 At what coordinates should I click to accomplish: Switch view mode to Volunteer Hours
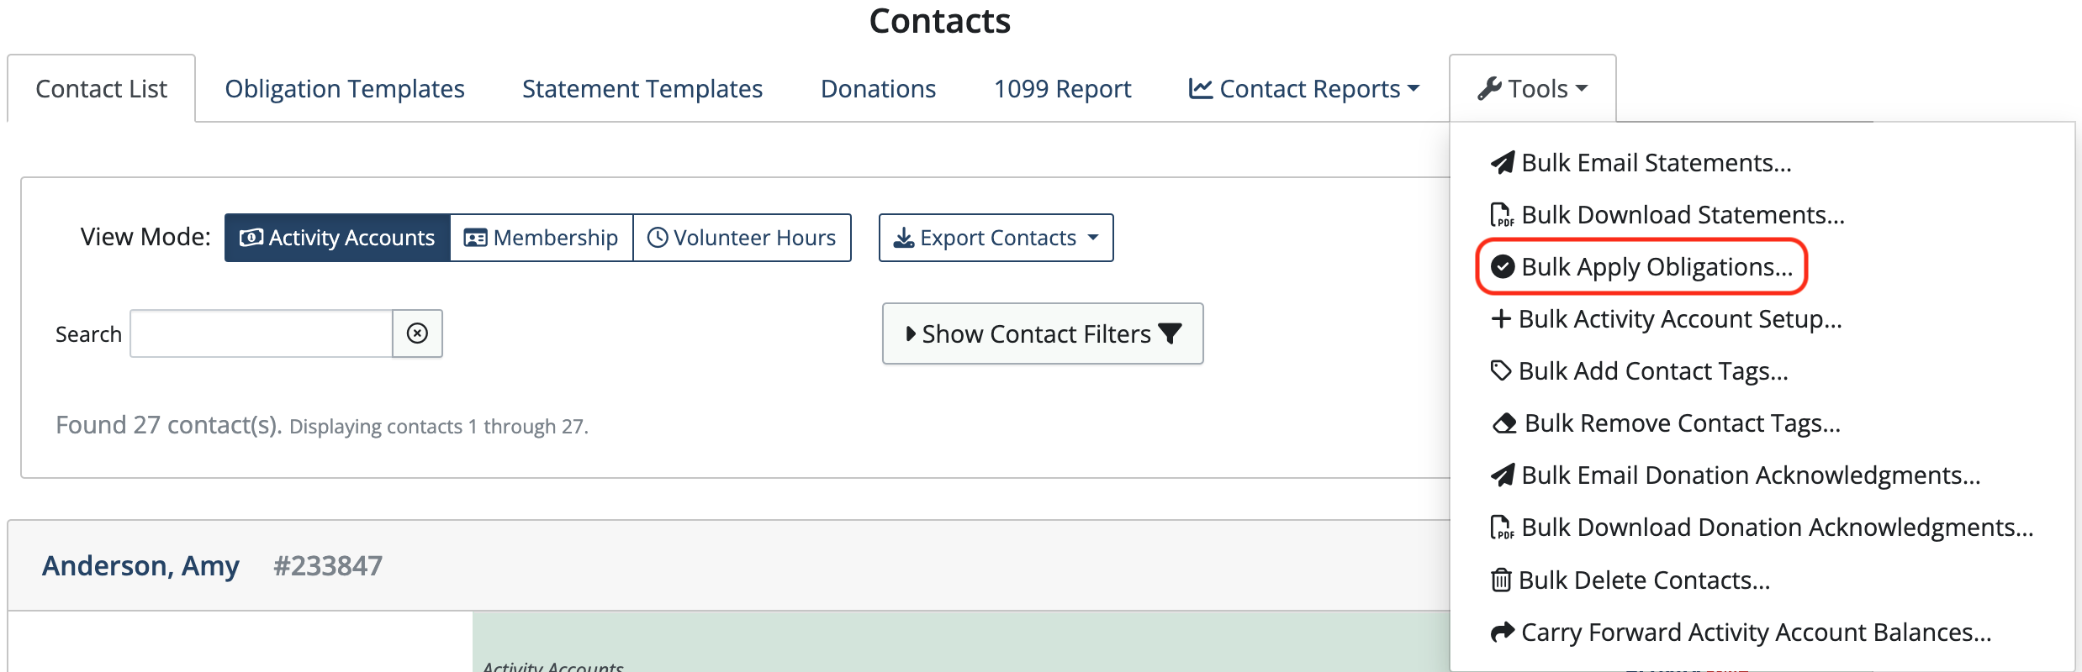(742, 238)
